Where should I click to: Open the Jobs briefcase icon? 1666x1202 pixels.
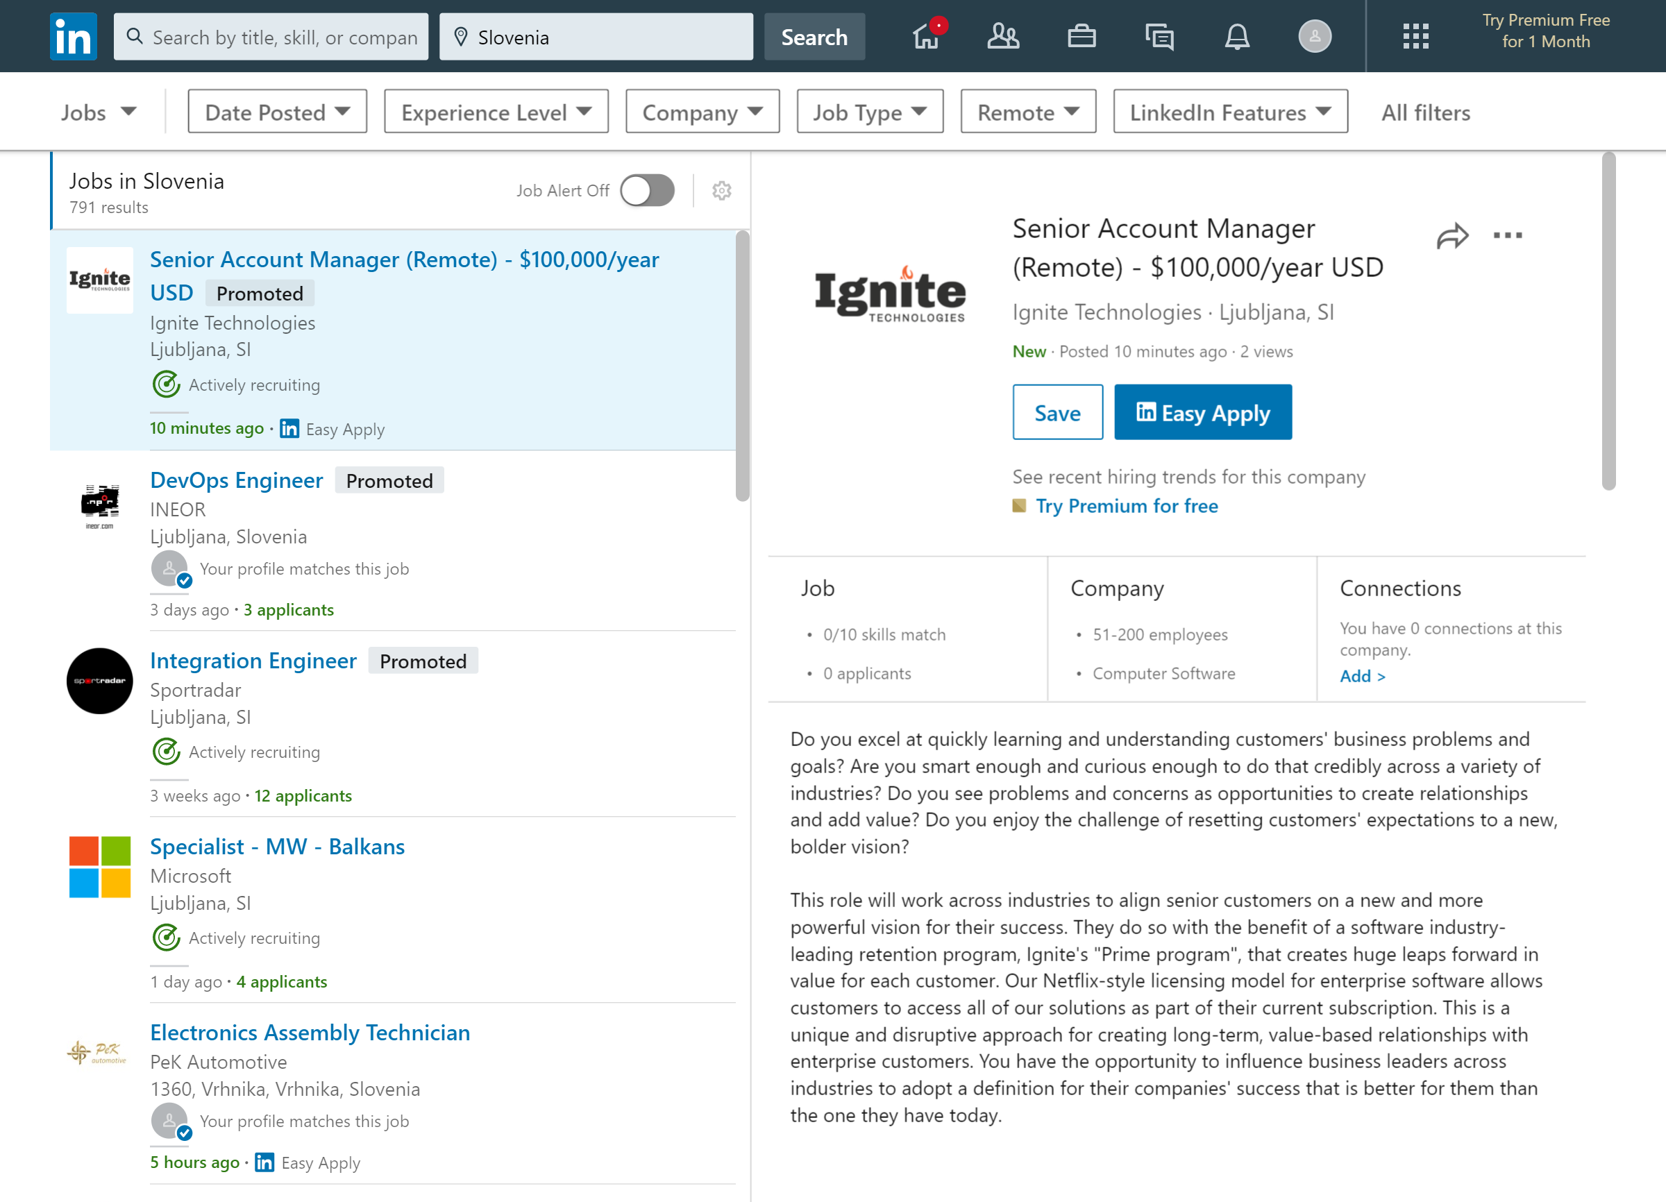(1082, 36)
